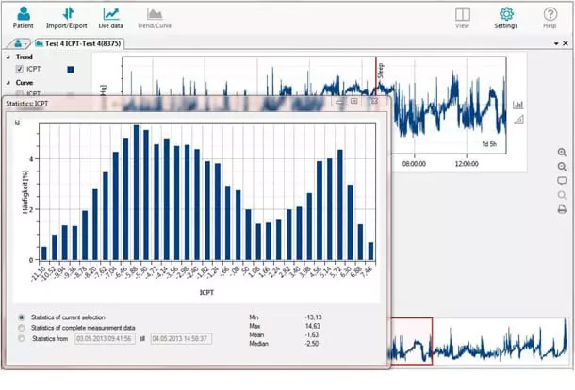The image size is (575, 390).
Task: Click the Median value -2,50
Action: coord(312,344)
